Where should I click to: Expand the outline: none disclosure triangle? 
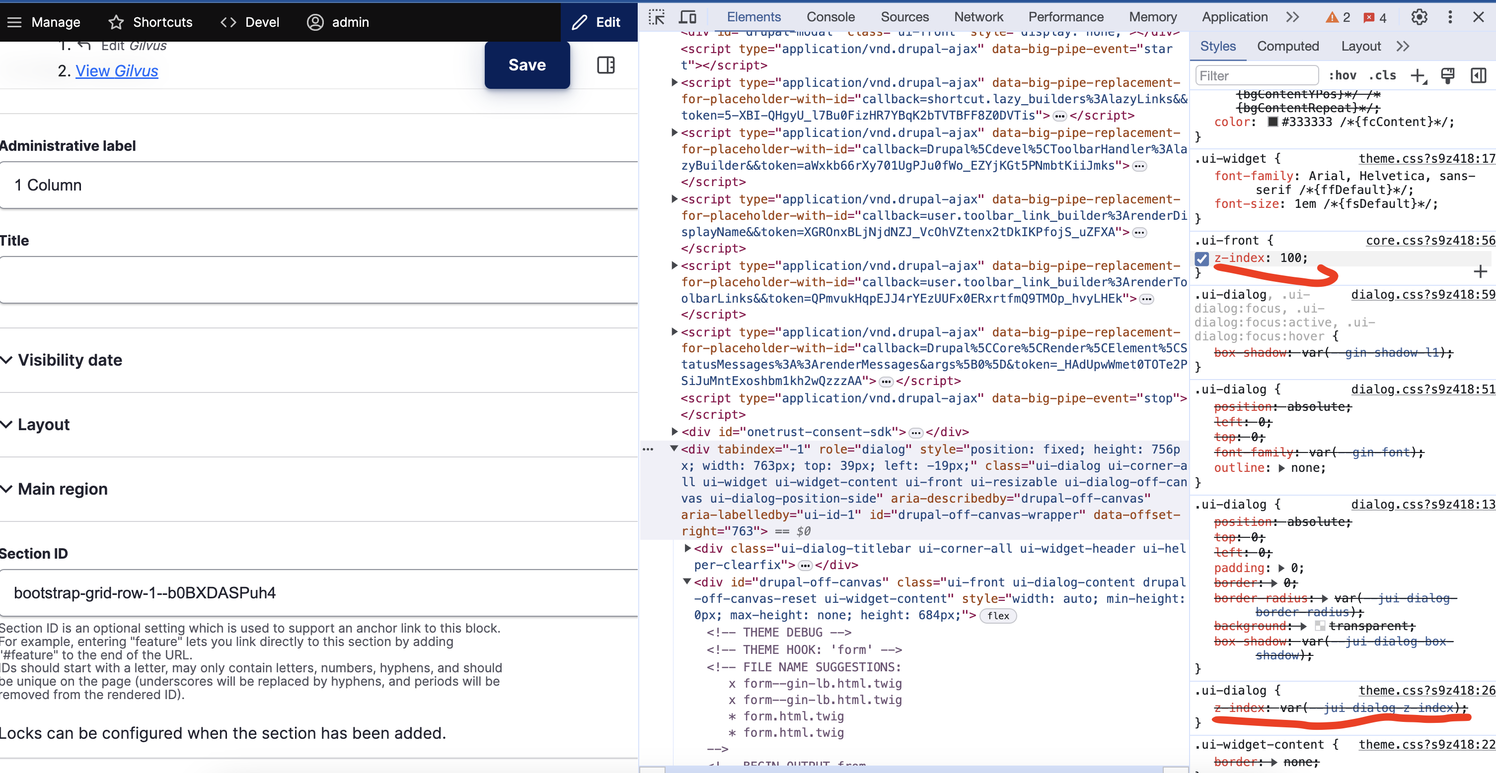[1282, 468]
